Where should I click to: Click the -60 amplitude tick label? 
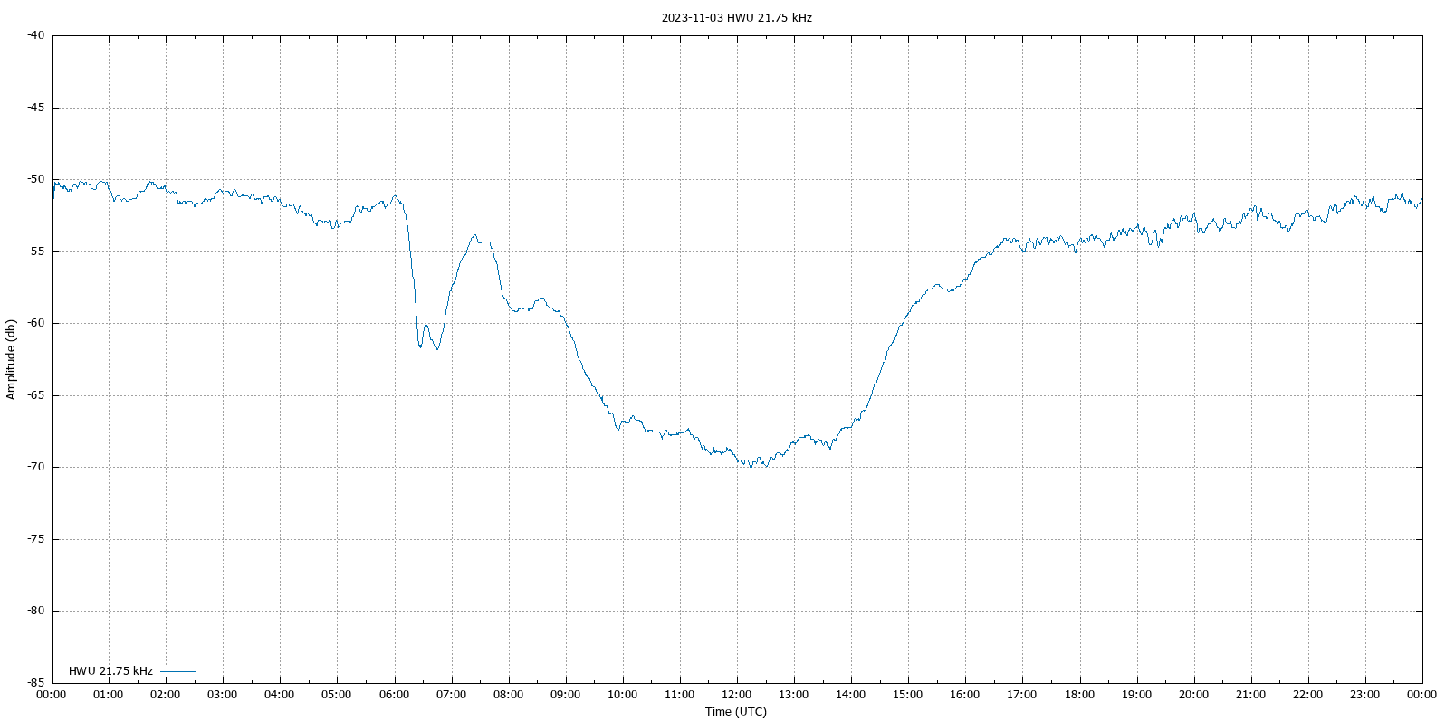pos(35,323)
